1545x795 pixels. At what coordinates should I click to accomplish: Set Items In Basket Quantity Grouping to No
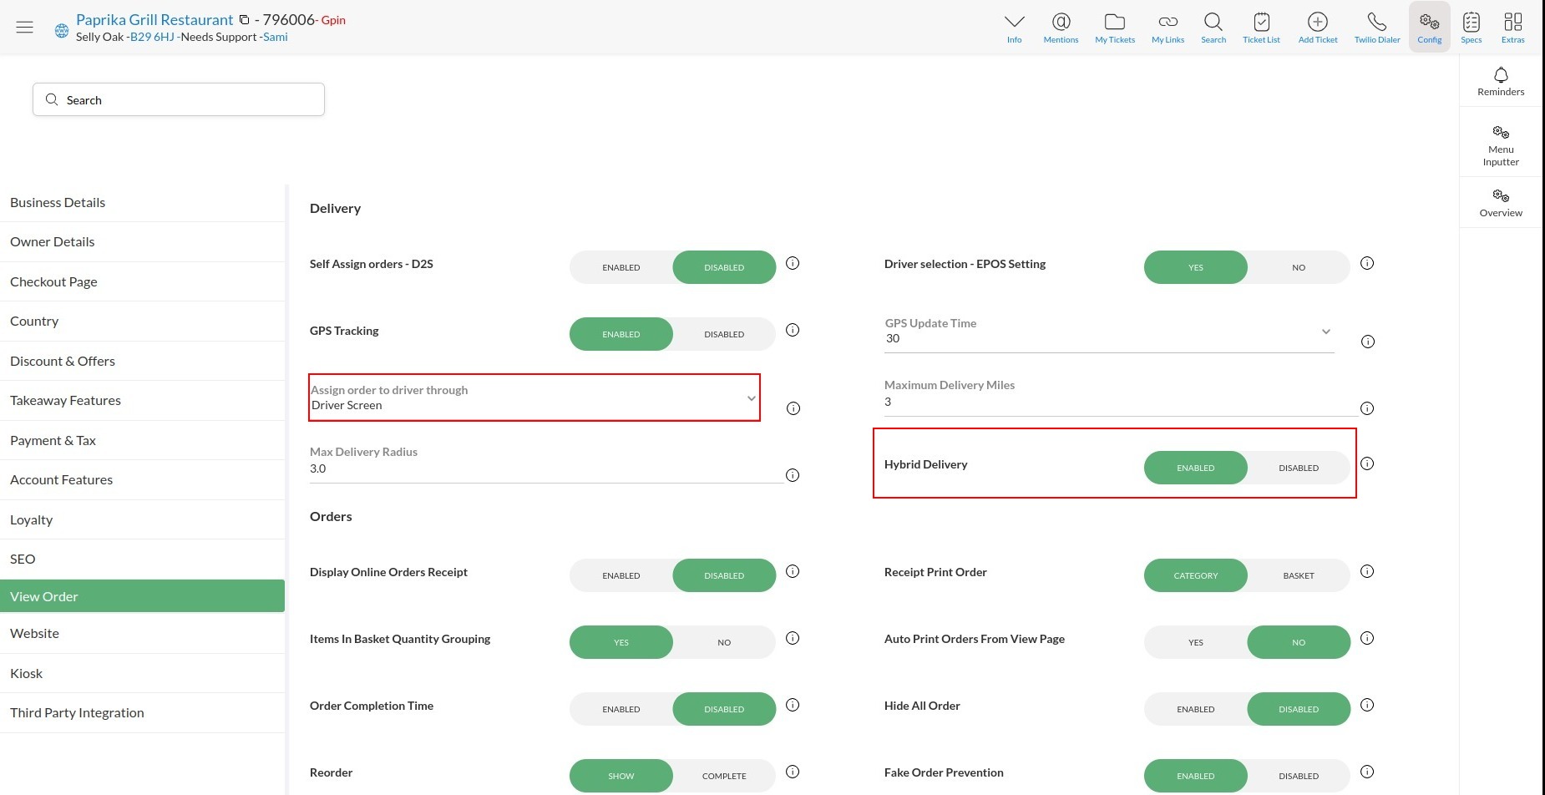pos(724,642)
